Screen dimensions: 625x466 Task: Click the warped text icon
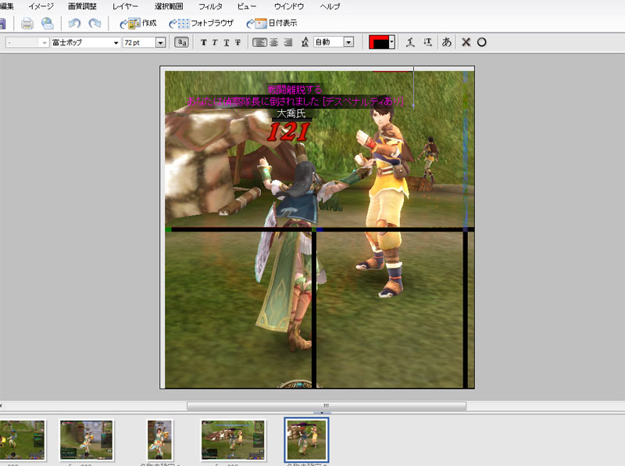point(410,42)
